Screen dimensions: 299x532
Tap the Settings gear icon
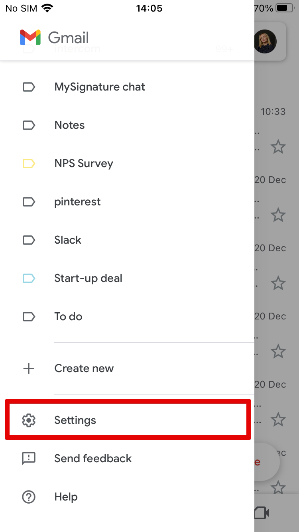coord(29,420)
